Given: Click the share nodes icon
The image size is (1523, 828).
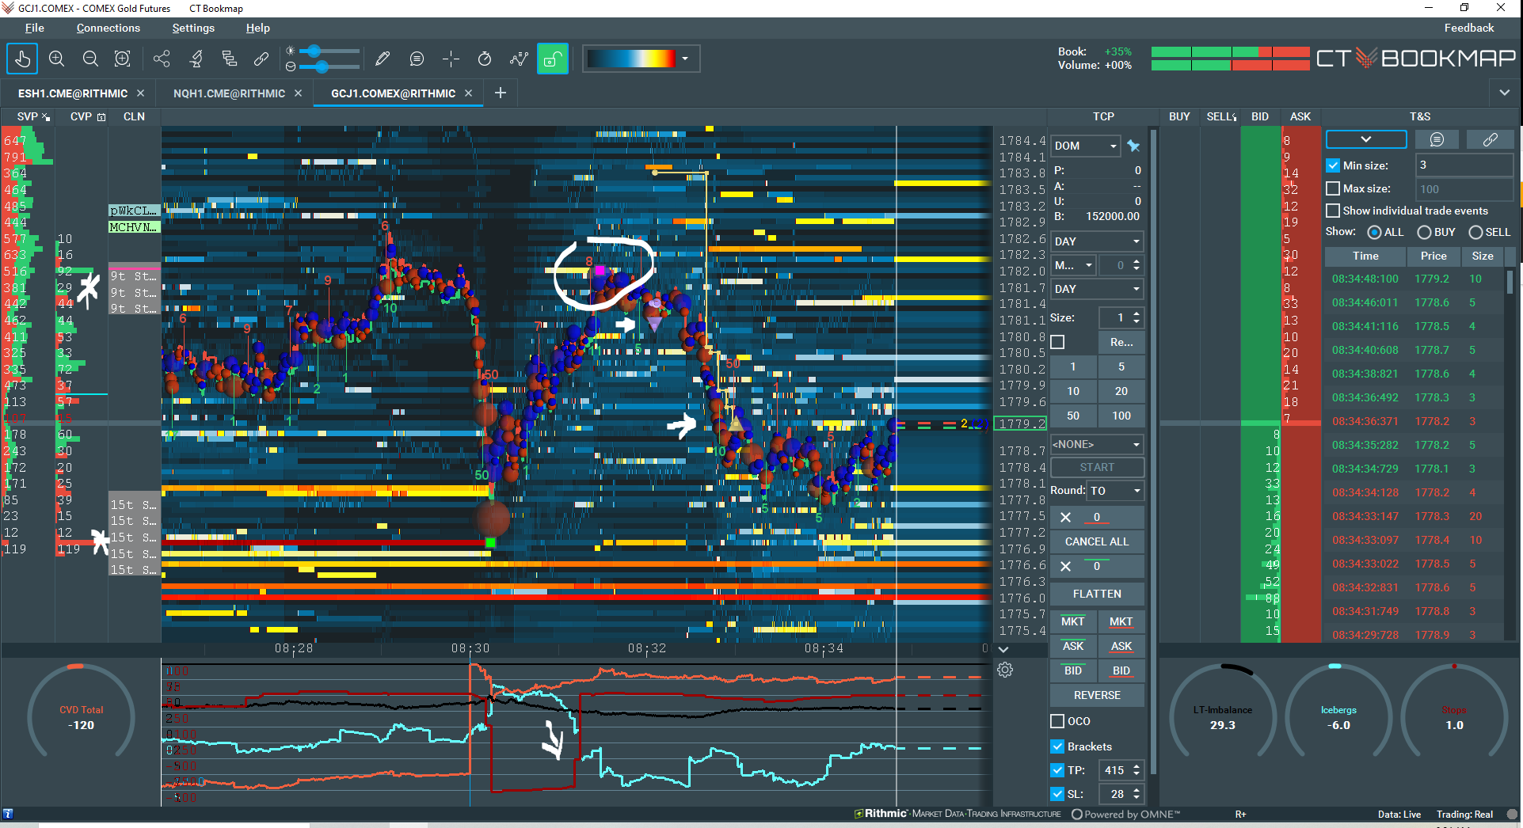Looking at the screenshot, I should tap(162, 59).
